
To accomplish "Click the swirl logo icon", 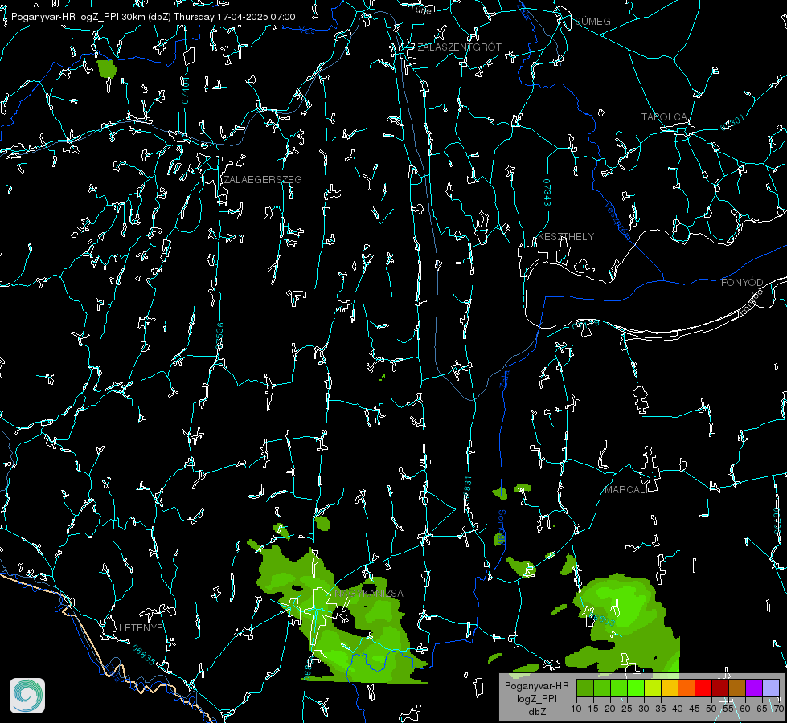I will point(27,696).
